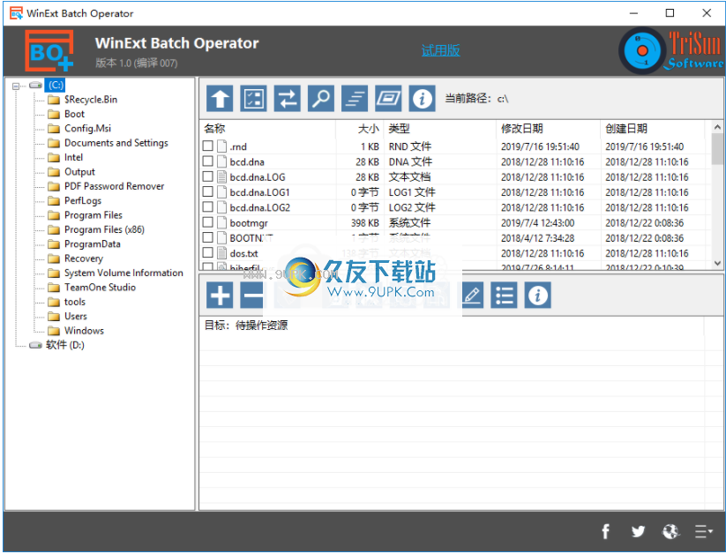Open the Config.Msi folder

(x=87, y=128)
